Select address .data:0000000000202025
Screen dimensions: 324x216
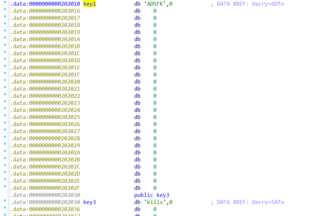(x=45, y=117)
